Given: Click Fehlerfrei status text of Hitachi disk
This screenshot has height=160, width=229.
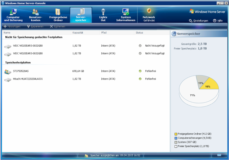Looking at the screenshot, I should [x=151, y=79].
